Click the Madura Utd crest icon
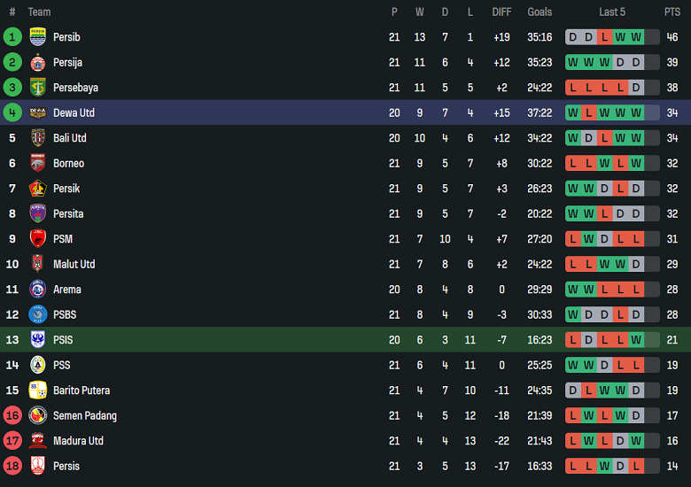 pyautogui.click(x=38, y=441)
